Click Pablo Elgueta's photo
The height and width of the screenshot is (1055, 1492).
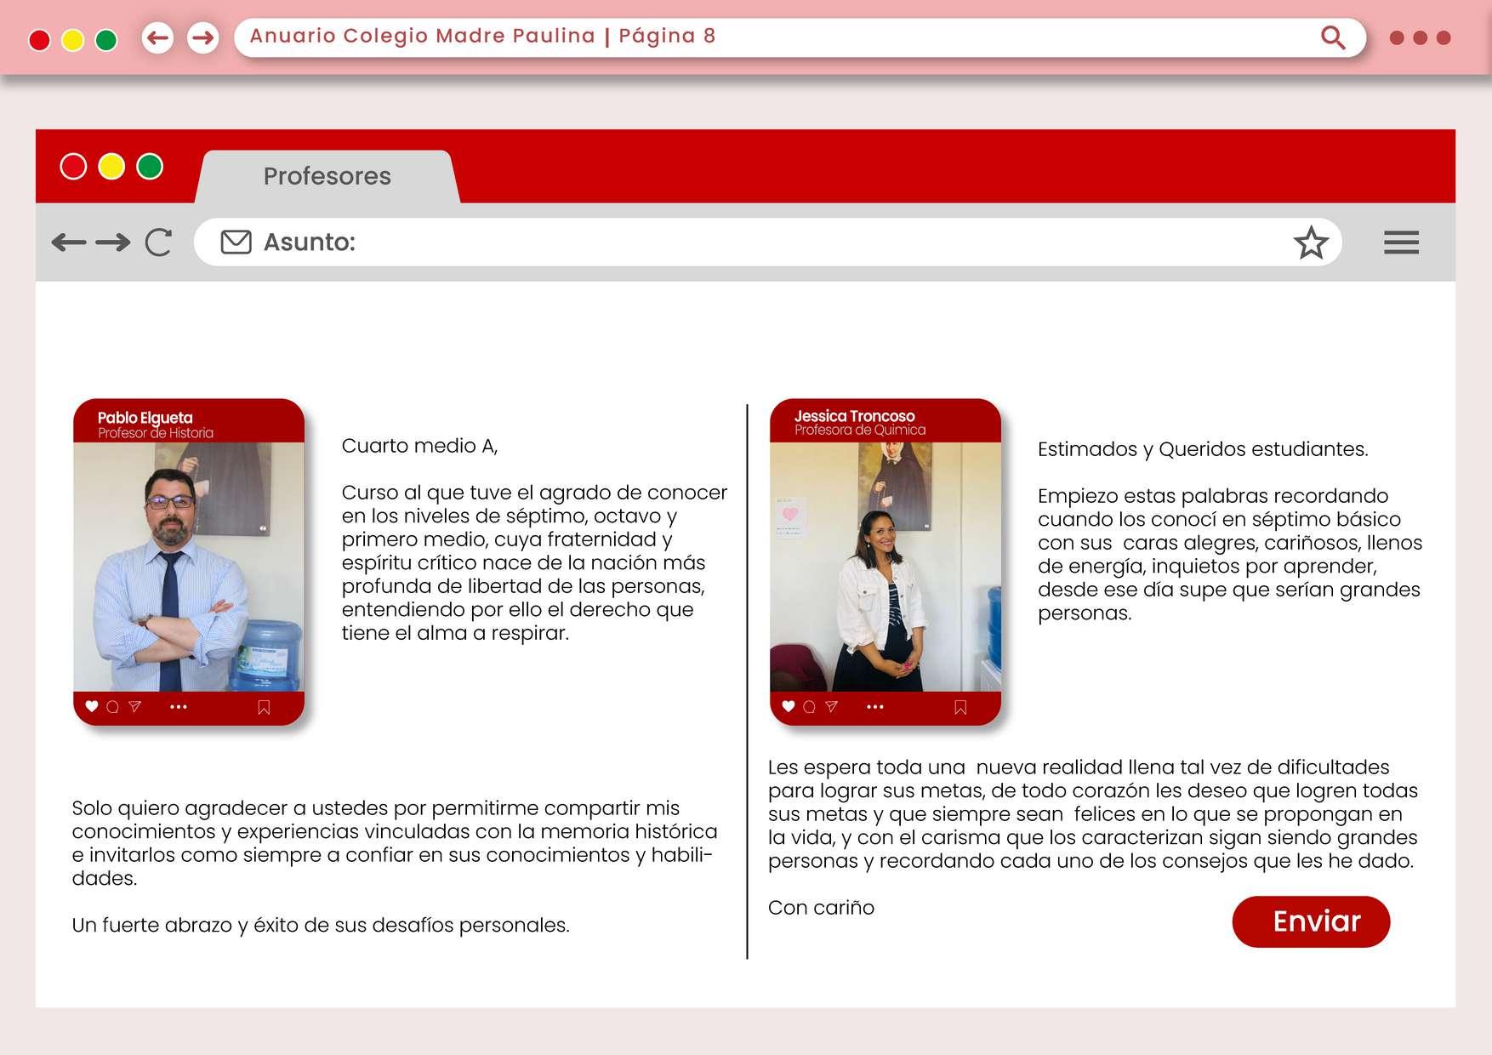(x=189, y=567)
